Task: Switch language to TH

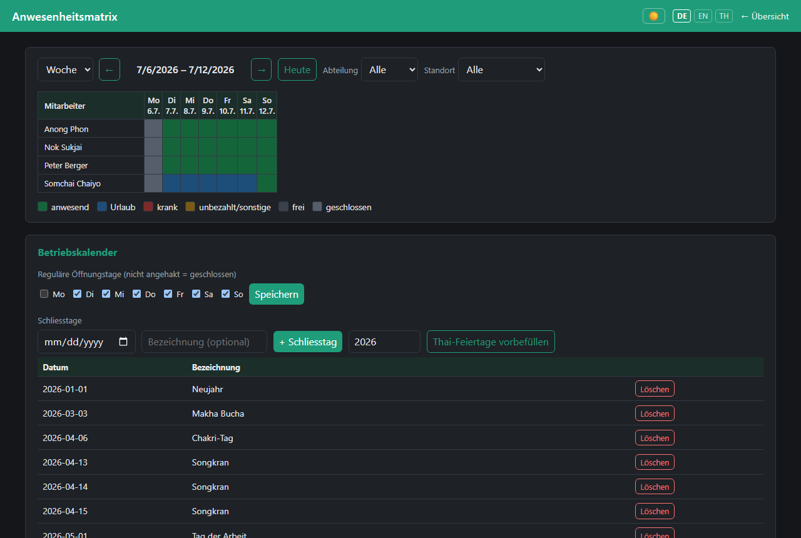Action: pyautogui.click(x=724, y=16)
